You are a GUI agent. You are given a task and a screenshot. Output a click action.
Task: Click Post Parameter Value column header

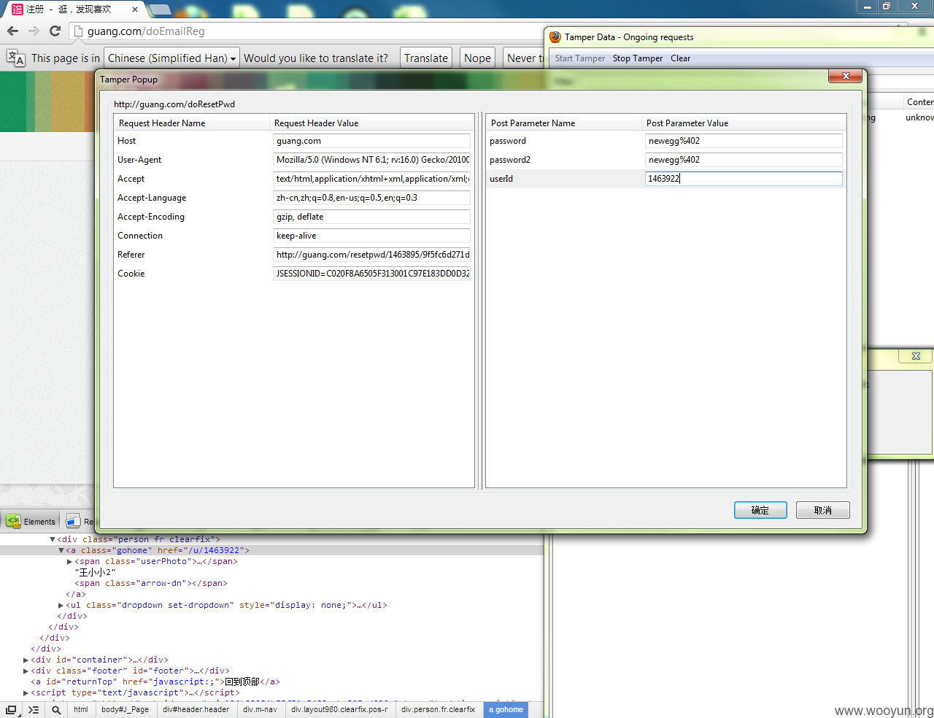[744, 123]
